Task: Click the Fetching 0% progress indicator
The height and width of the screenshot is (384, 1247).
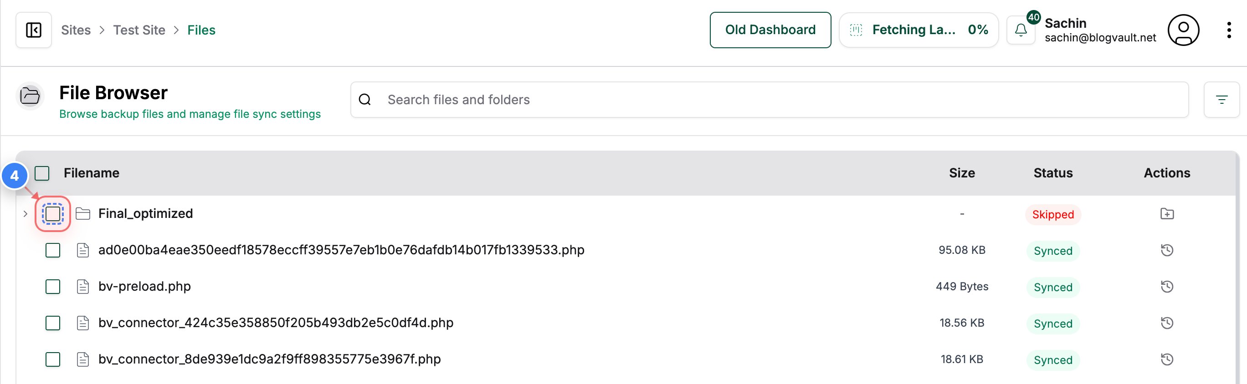Action: click(x=919, y=30)
